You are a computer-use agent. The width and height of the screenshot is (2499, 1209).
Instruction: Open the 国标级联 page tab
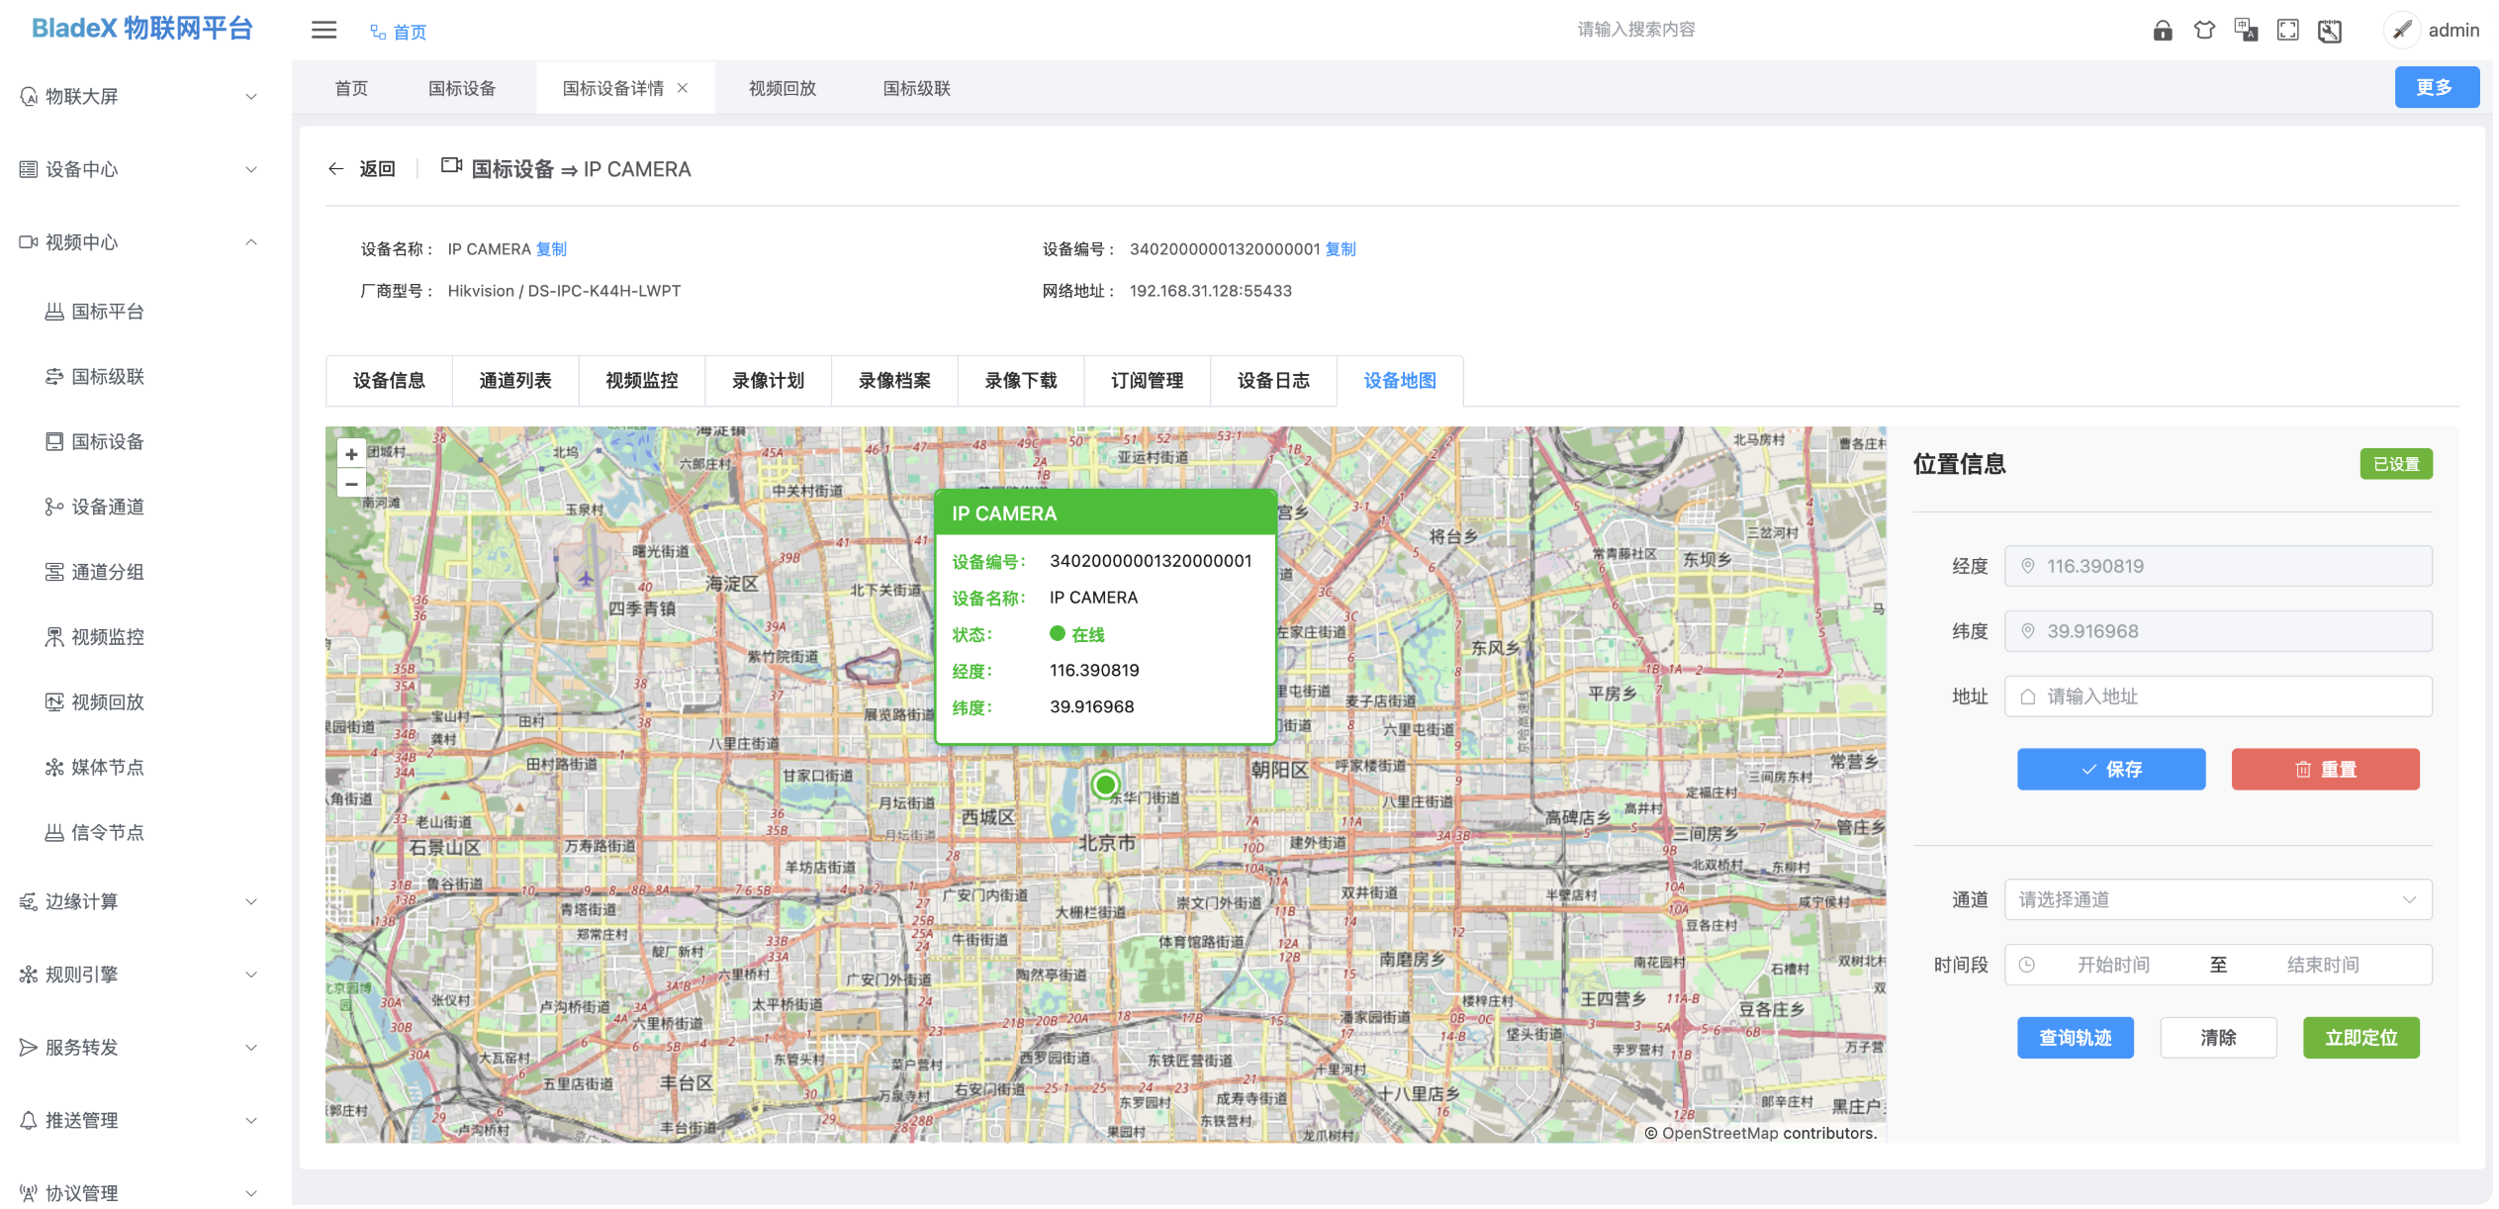click(x=917, y=88)
